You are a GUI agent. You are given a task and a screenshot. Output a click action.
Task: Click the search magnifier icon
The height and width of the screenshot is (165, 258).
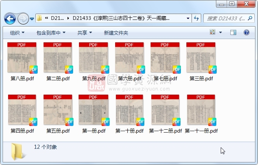[x=250, y=18]
